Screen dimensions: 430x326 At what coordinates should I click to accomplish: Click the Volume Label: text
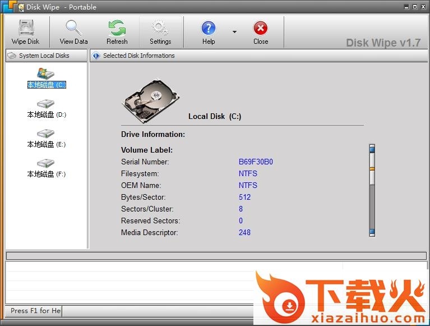click(x=147, y=150)
